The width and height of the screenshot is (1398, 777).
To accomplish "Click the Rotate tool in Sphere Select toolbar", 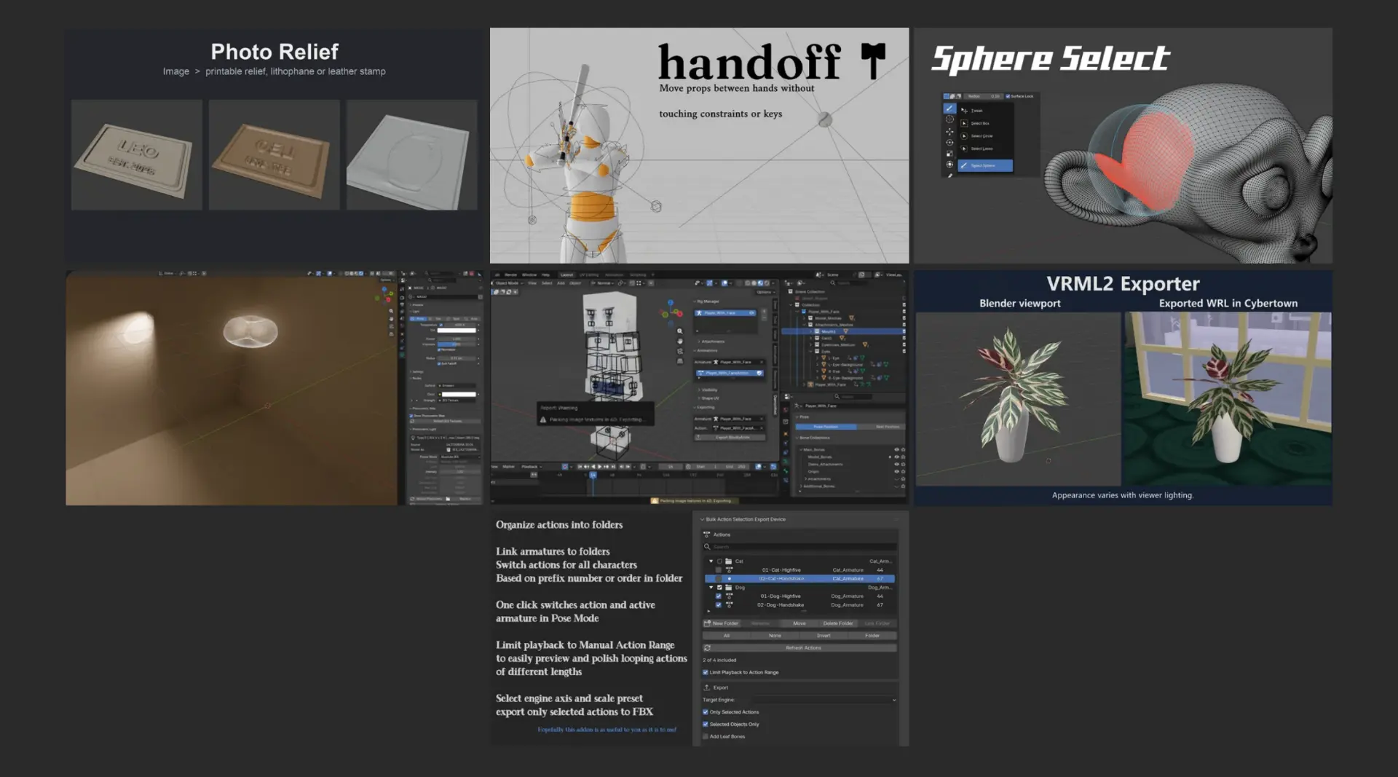I will tap(949, 143).
